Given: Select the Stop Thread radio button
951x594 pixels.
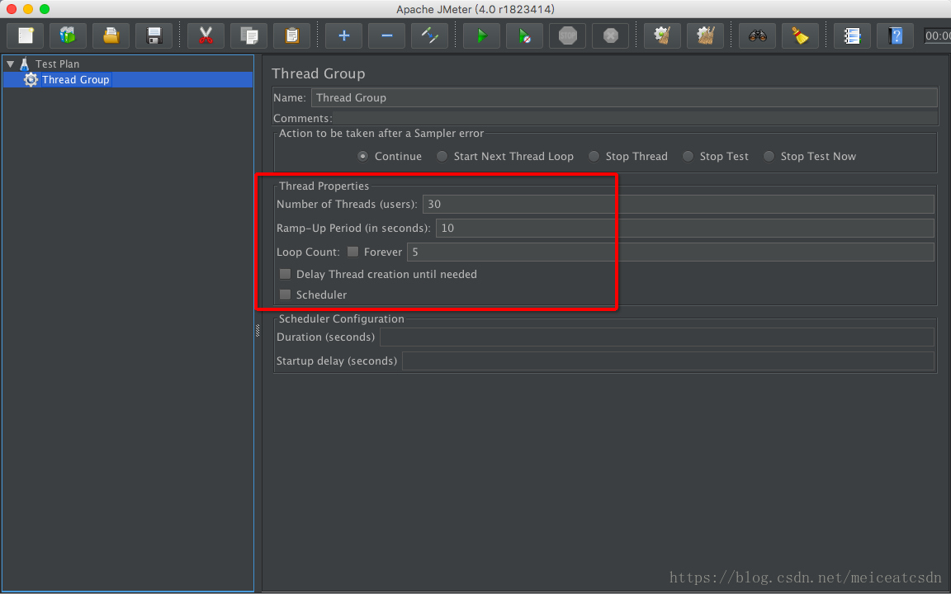Looking at the screenshot, I should coord(594,157).
